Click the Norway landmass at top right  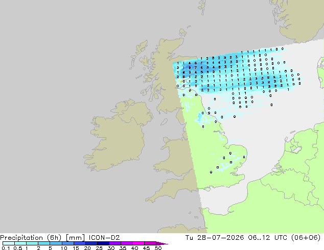299,19
